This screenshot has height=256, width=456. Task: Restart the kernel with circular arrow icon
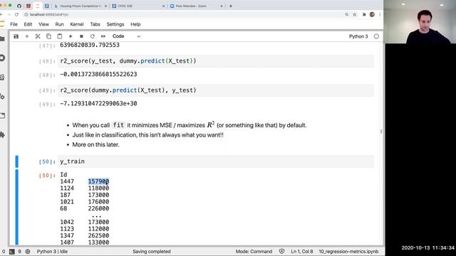pos(92,36)
